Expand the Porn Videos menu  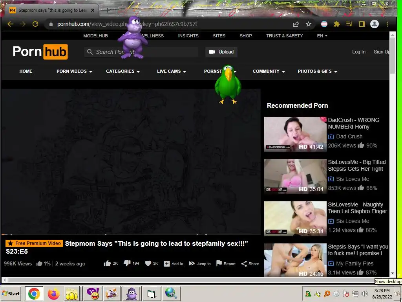(74, 72)
